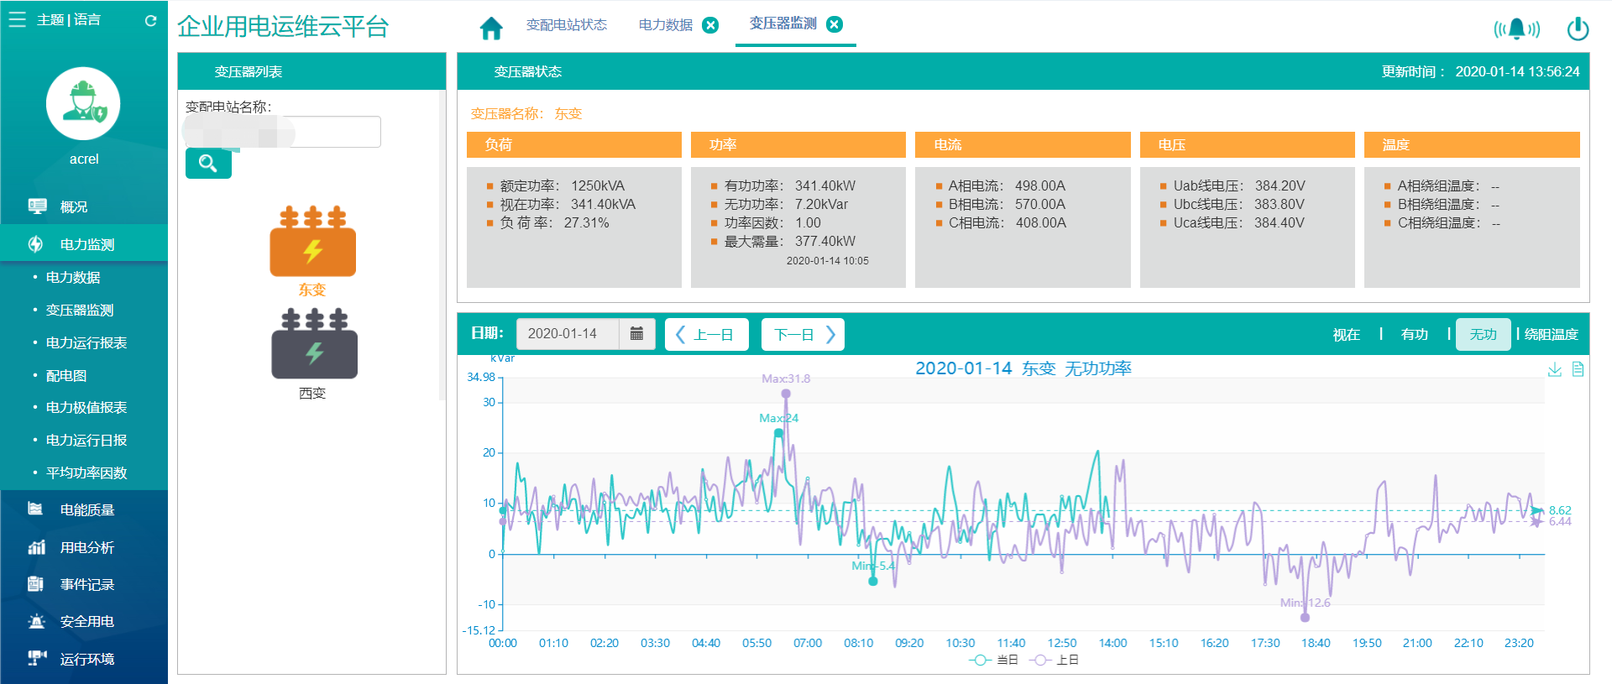Click the power logout icon

click(x=1578, y=29)
